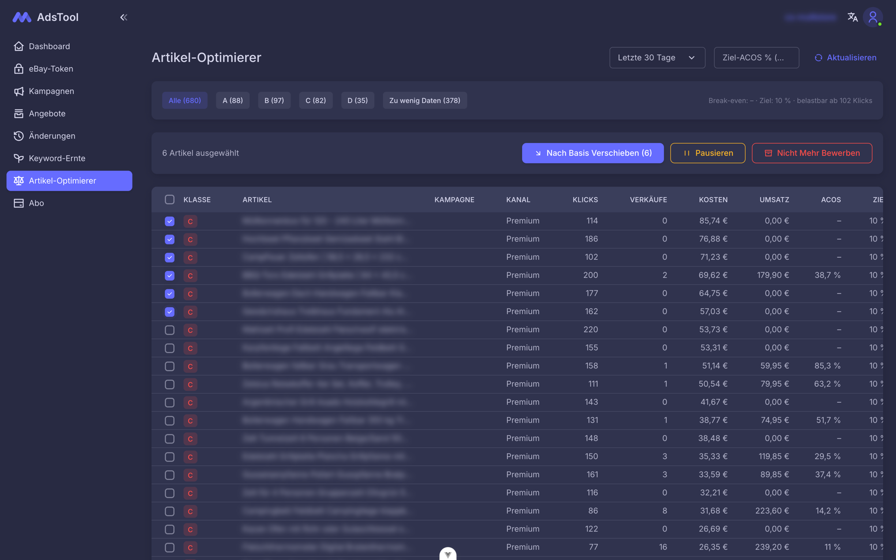Open the language translation icon
This screenshot has width=896, height=560.
(852, 17)
